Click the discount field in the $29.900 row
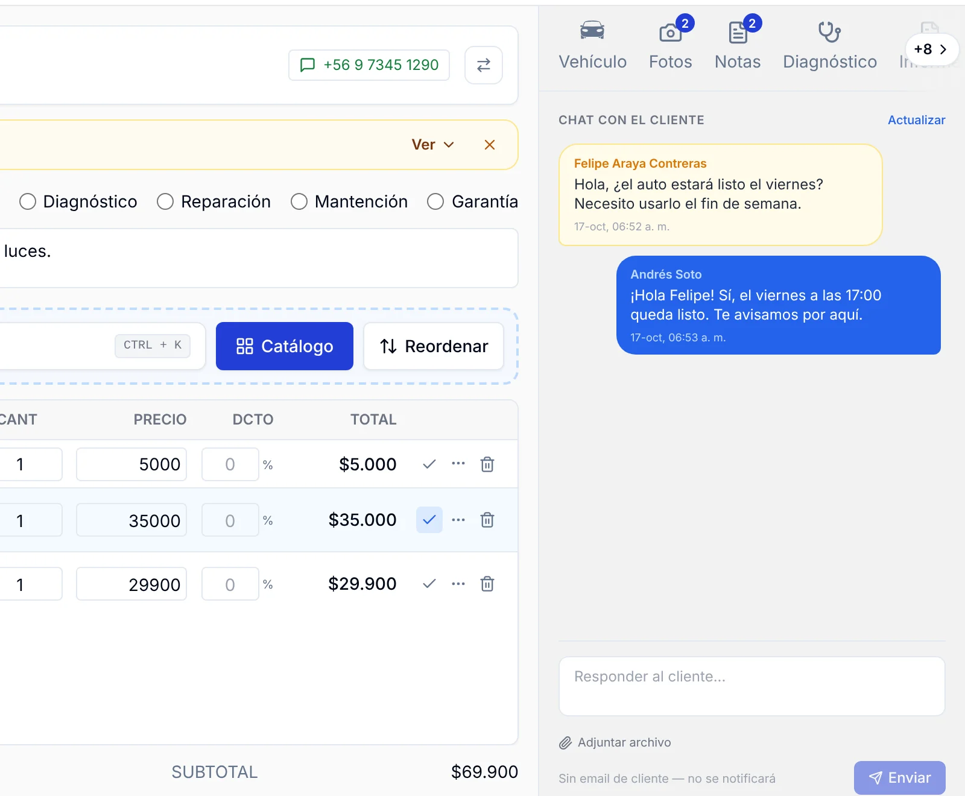Viewport: 965px width, 796px height. click(x=230, y=584)
